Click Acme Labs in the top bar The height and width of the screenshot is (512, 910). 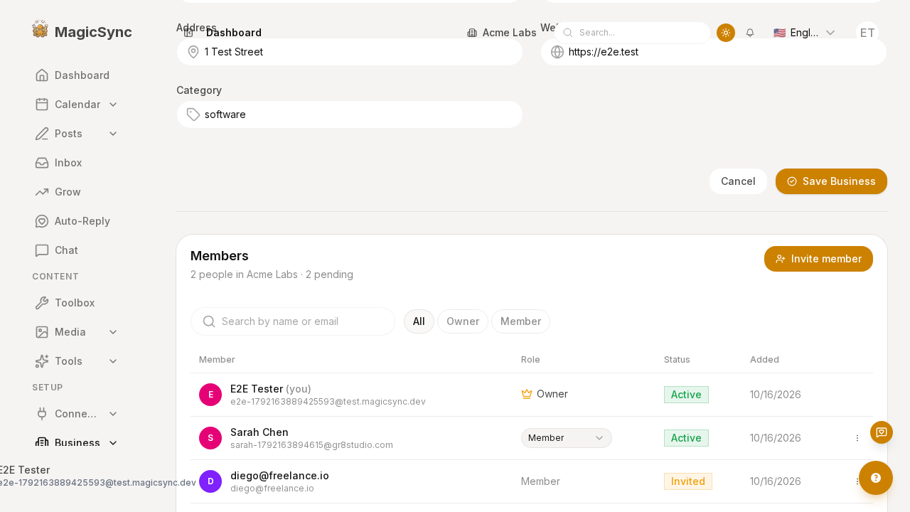pos(502,33)
